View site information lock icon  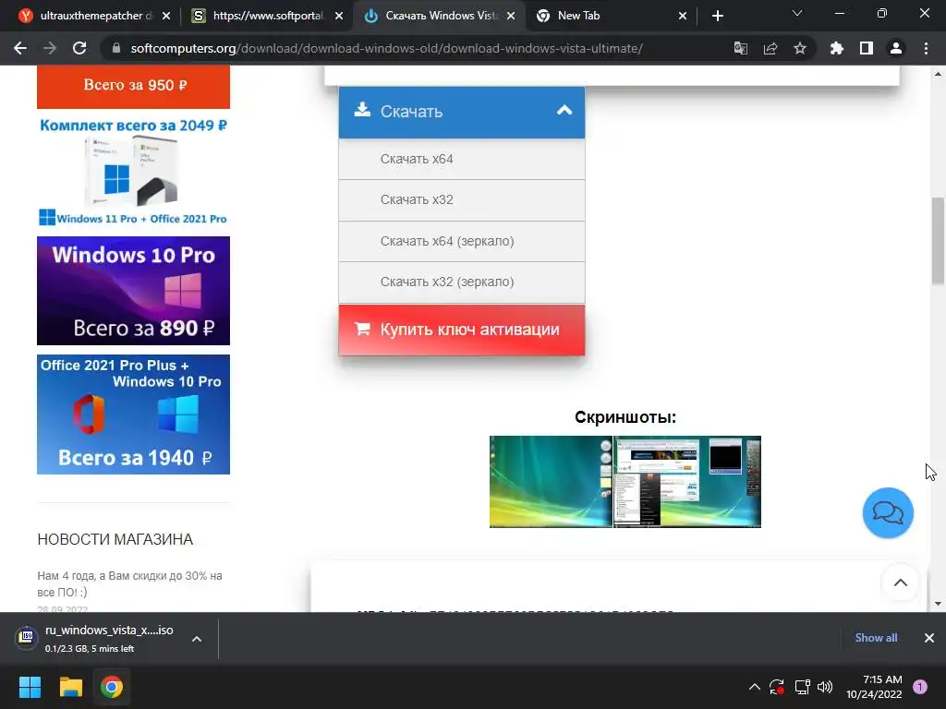[116, 48]
